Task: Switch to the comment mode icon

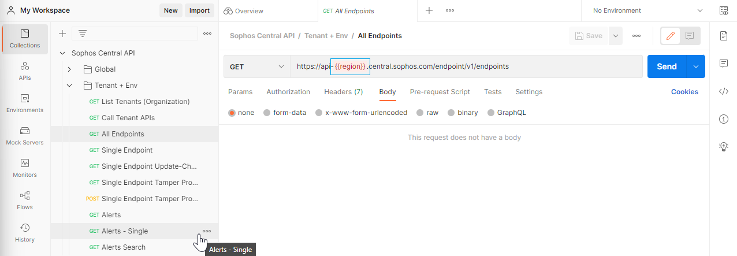Action: [x=690, y=36]
